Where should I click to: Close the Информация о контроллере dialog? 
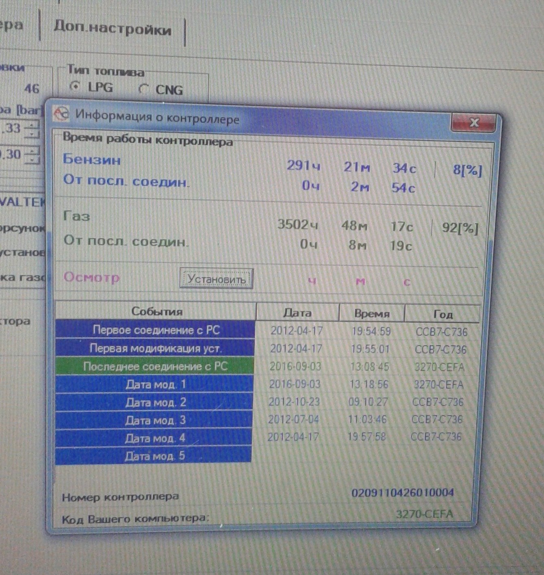tap(474, 122)
